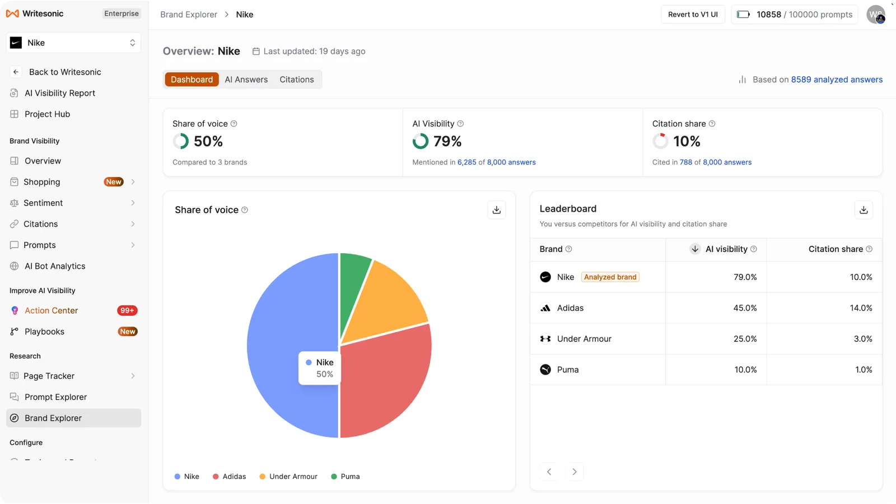Screen dimensions: 896x504
Task: Go to leaderboard previous page
Action: (549, 472)
